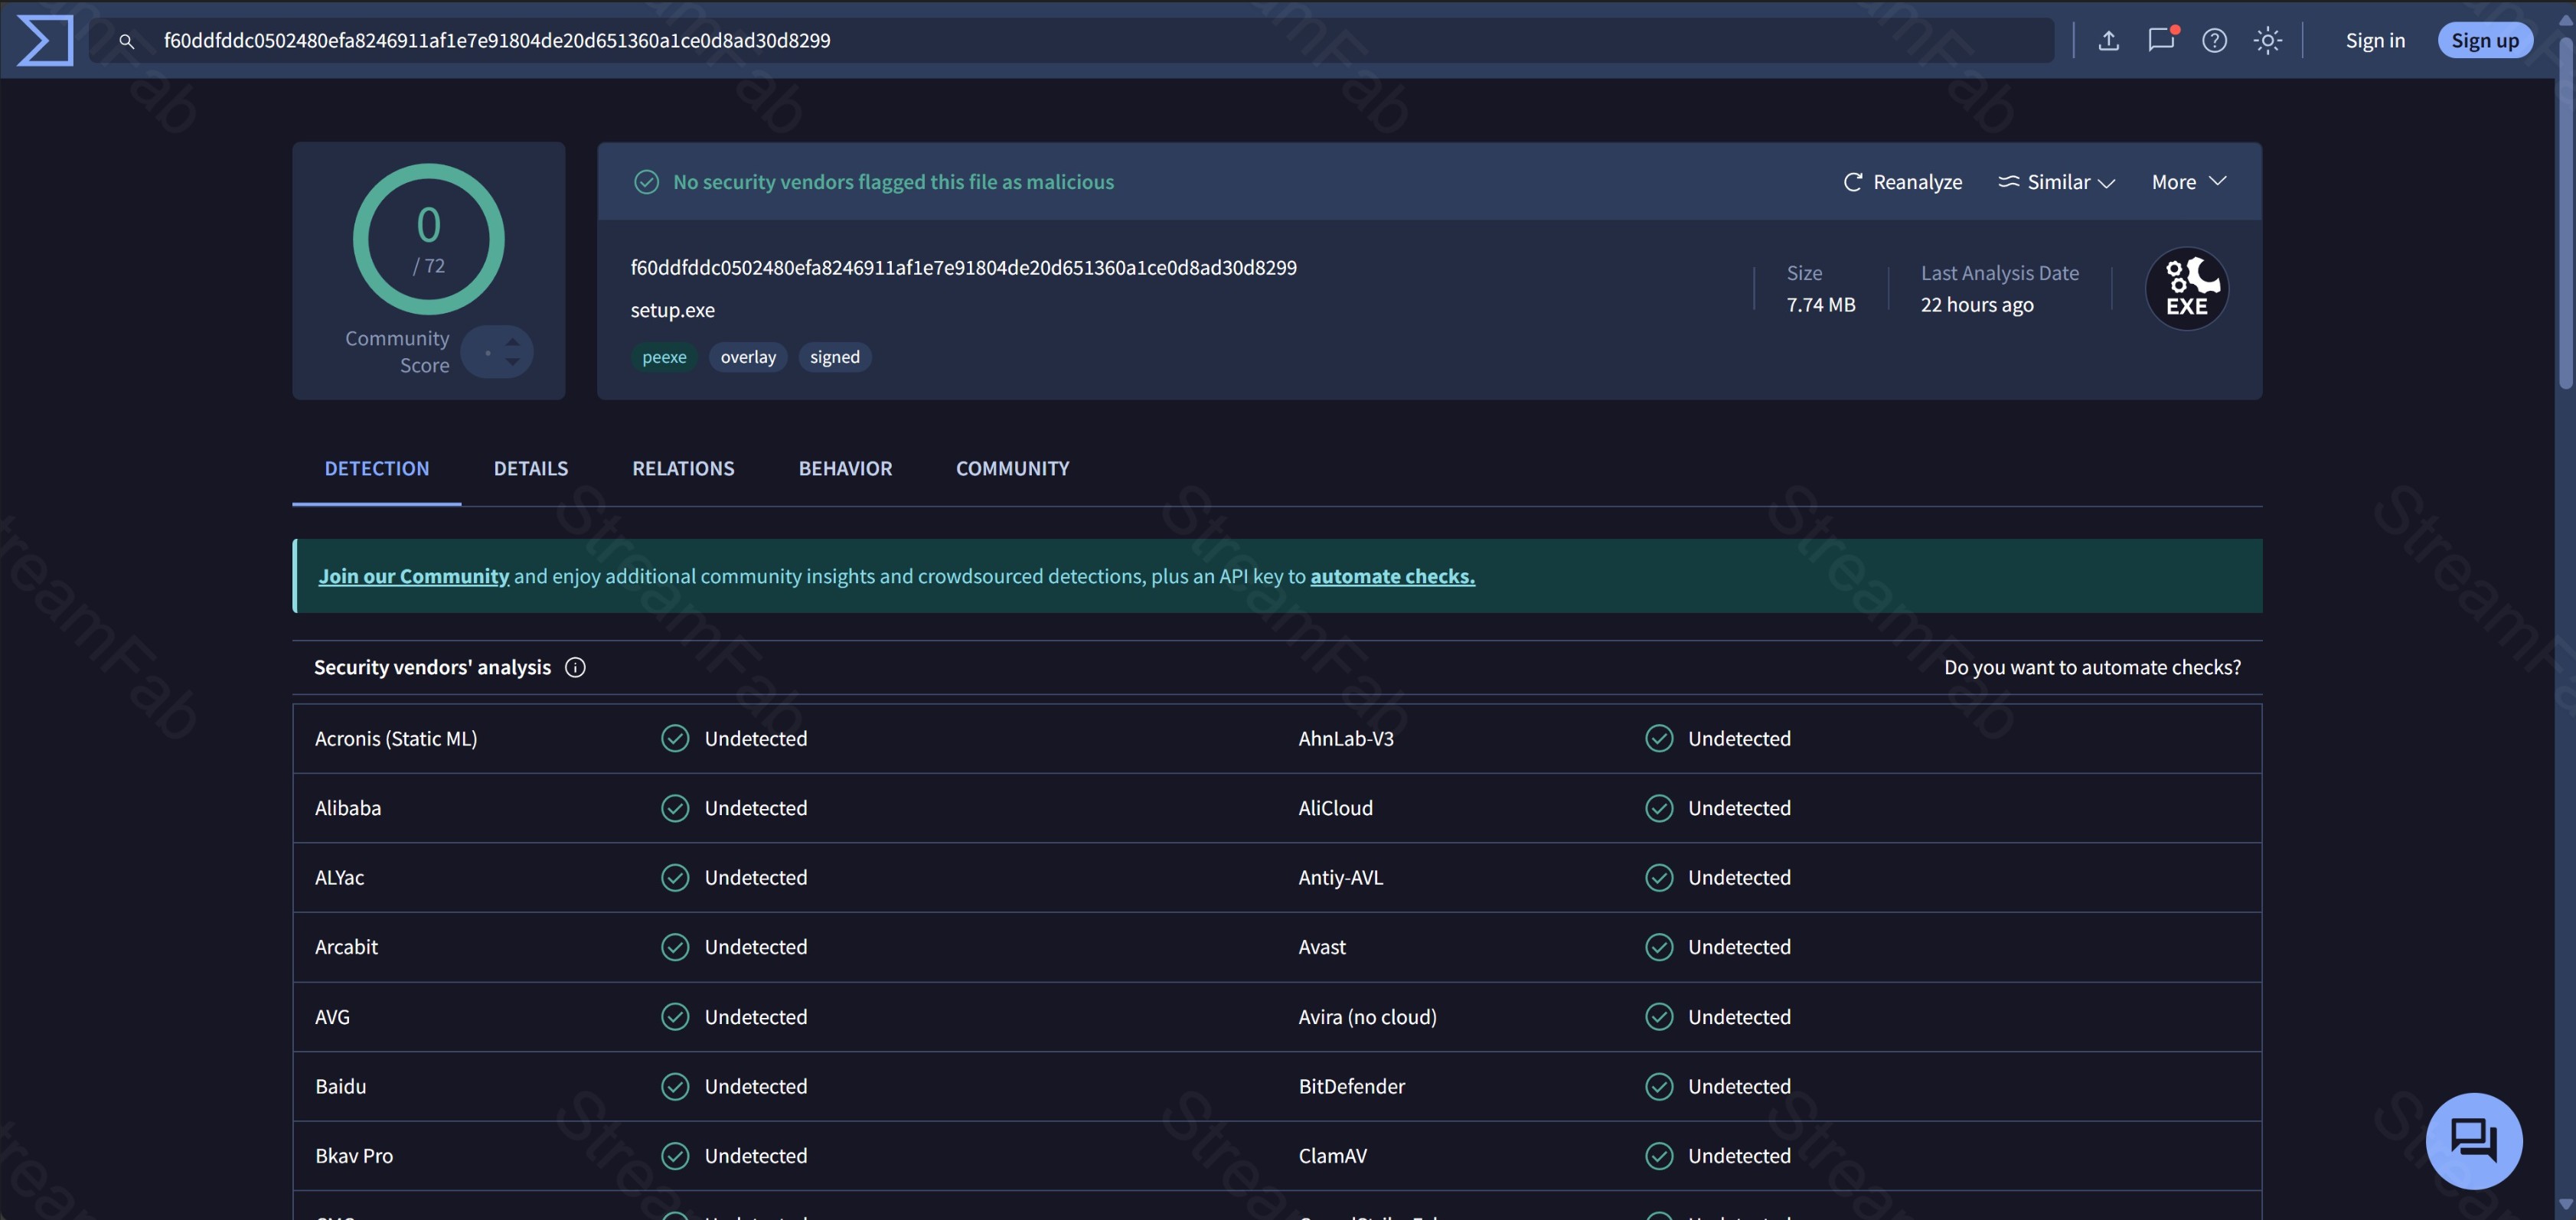The width and height of the screenshot is (2576, 1220).
Task: Click the EXE file type icon
Action: 2187,288
